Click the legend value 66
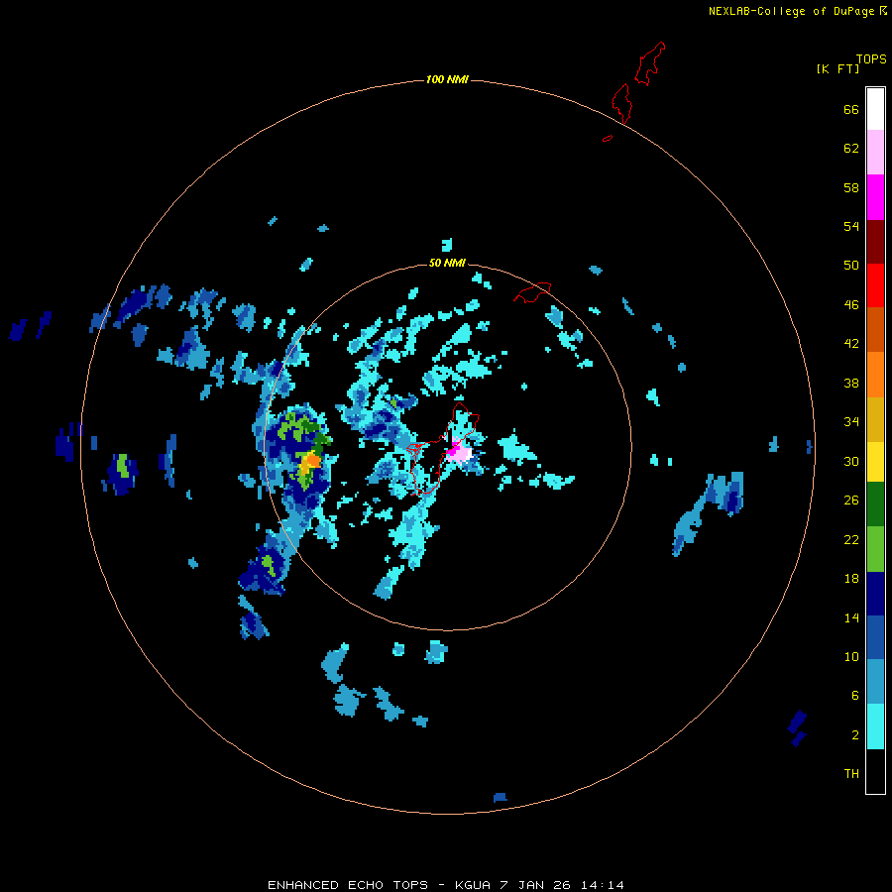The image size is (892, 892). tap(851, 110)
